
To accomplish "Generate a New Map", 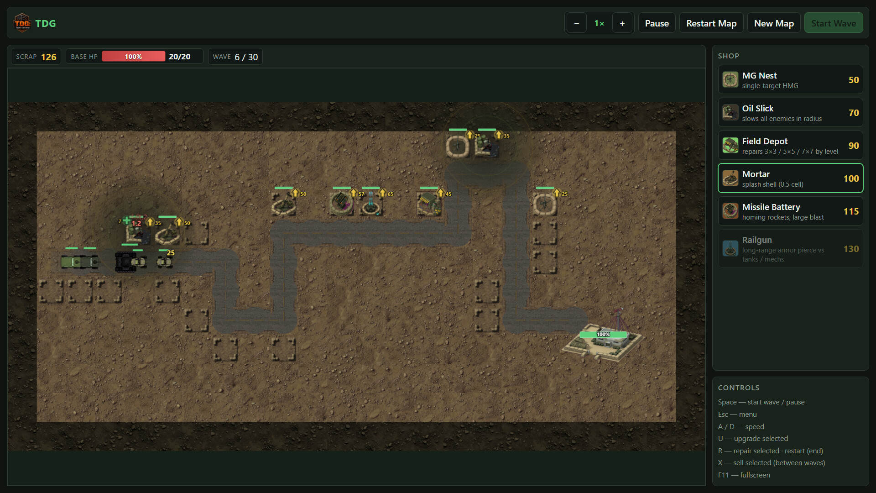I will click(774, 23).
